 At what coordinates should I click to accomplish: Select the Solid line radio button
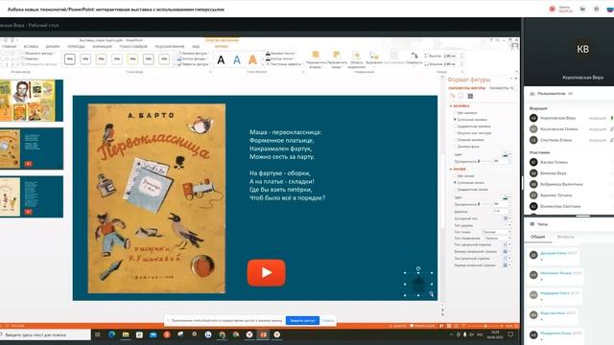pyautogui.click(x=455, y=182)
